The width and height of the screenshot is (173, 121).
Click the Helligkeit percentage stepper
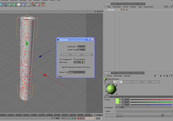tap(124, 108)
